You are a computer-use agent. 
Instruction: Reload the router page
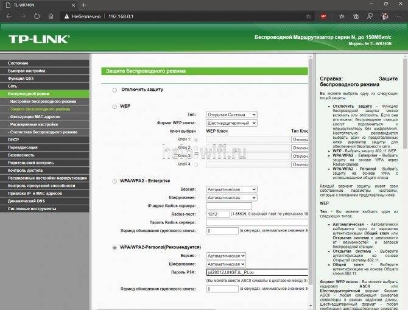click(37, 16)
